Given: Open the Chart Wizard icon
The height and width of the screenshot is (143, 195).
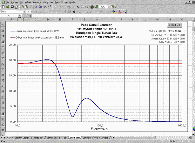Looking at the screenshot, I should [91, 7].
